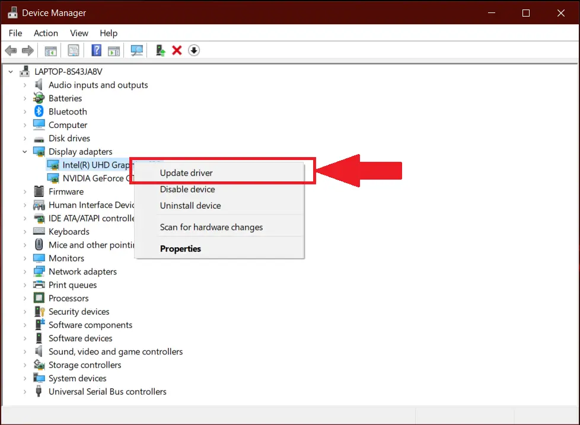Click the down-arrow install legacy driver icon
This screenshot has height=425, width=580.
point(193,50)
